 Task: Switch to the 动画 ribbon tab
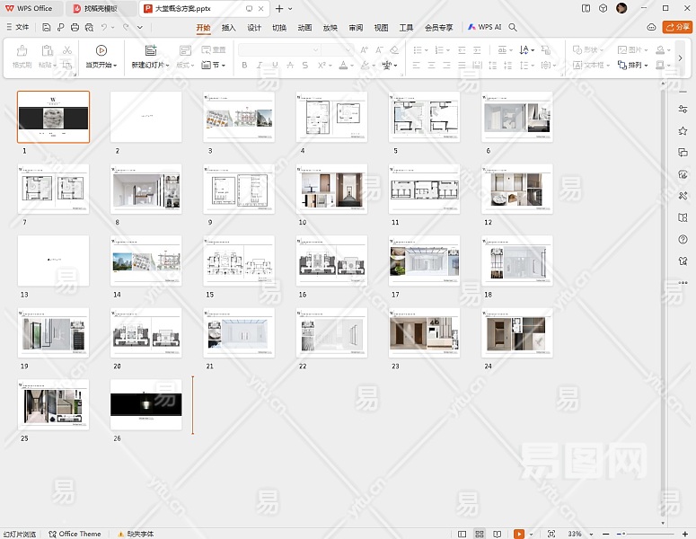(304, 28)
